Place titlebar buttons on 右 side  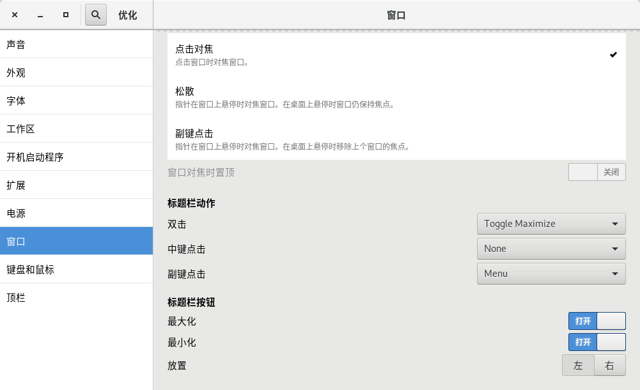[x=609, y=366]
